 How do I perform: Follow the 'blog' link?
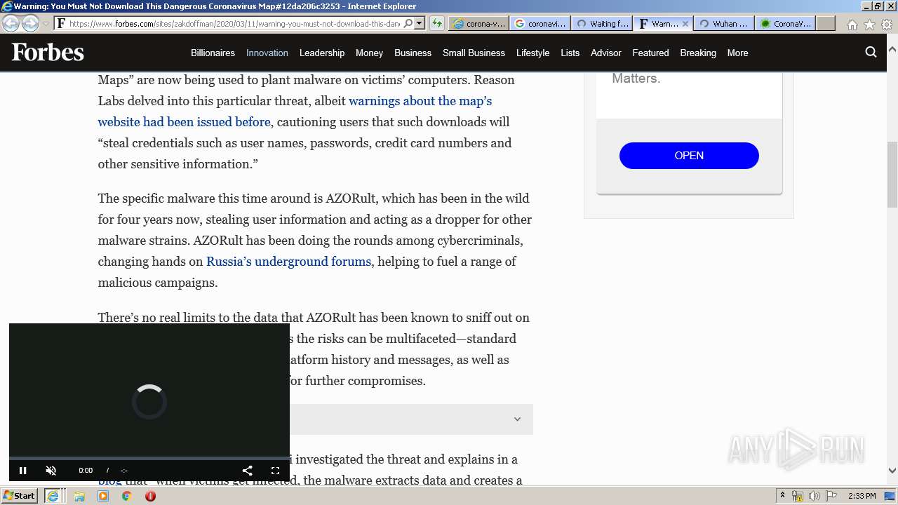[x=109, y=482]
